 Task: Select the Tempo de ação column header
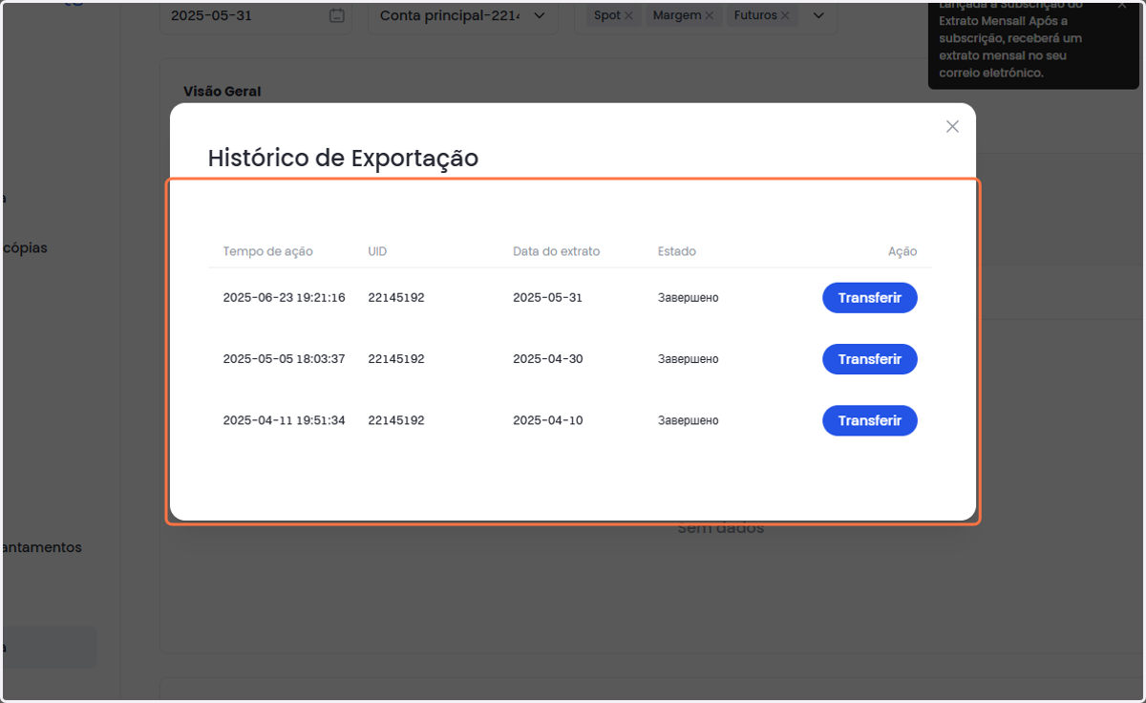[x=268, y=251]
